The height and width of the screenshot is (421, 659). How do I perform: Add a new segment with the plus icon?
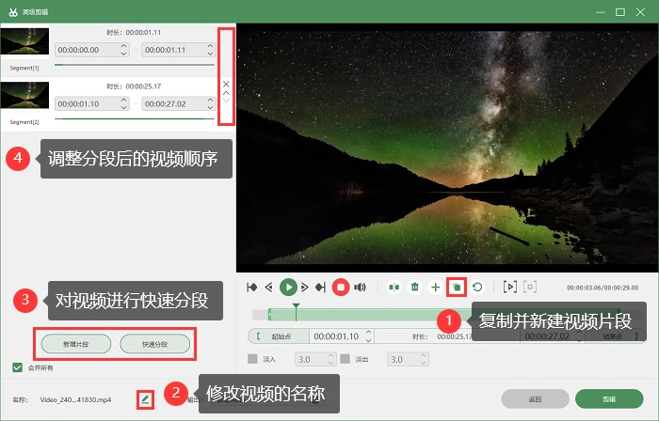tap(436, 288)
